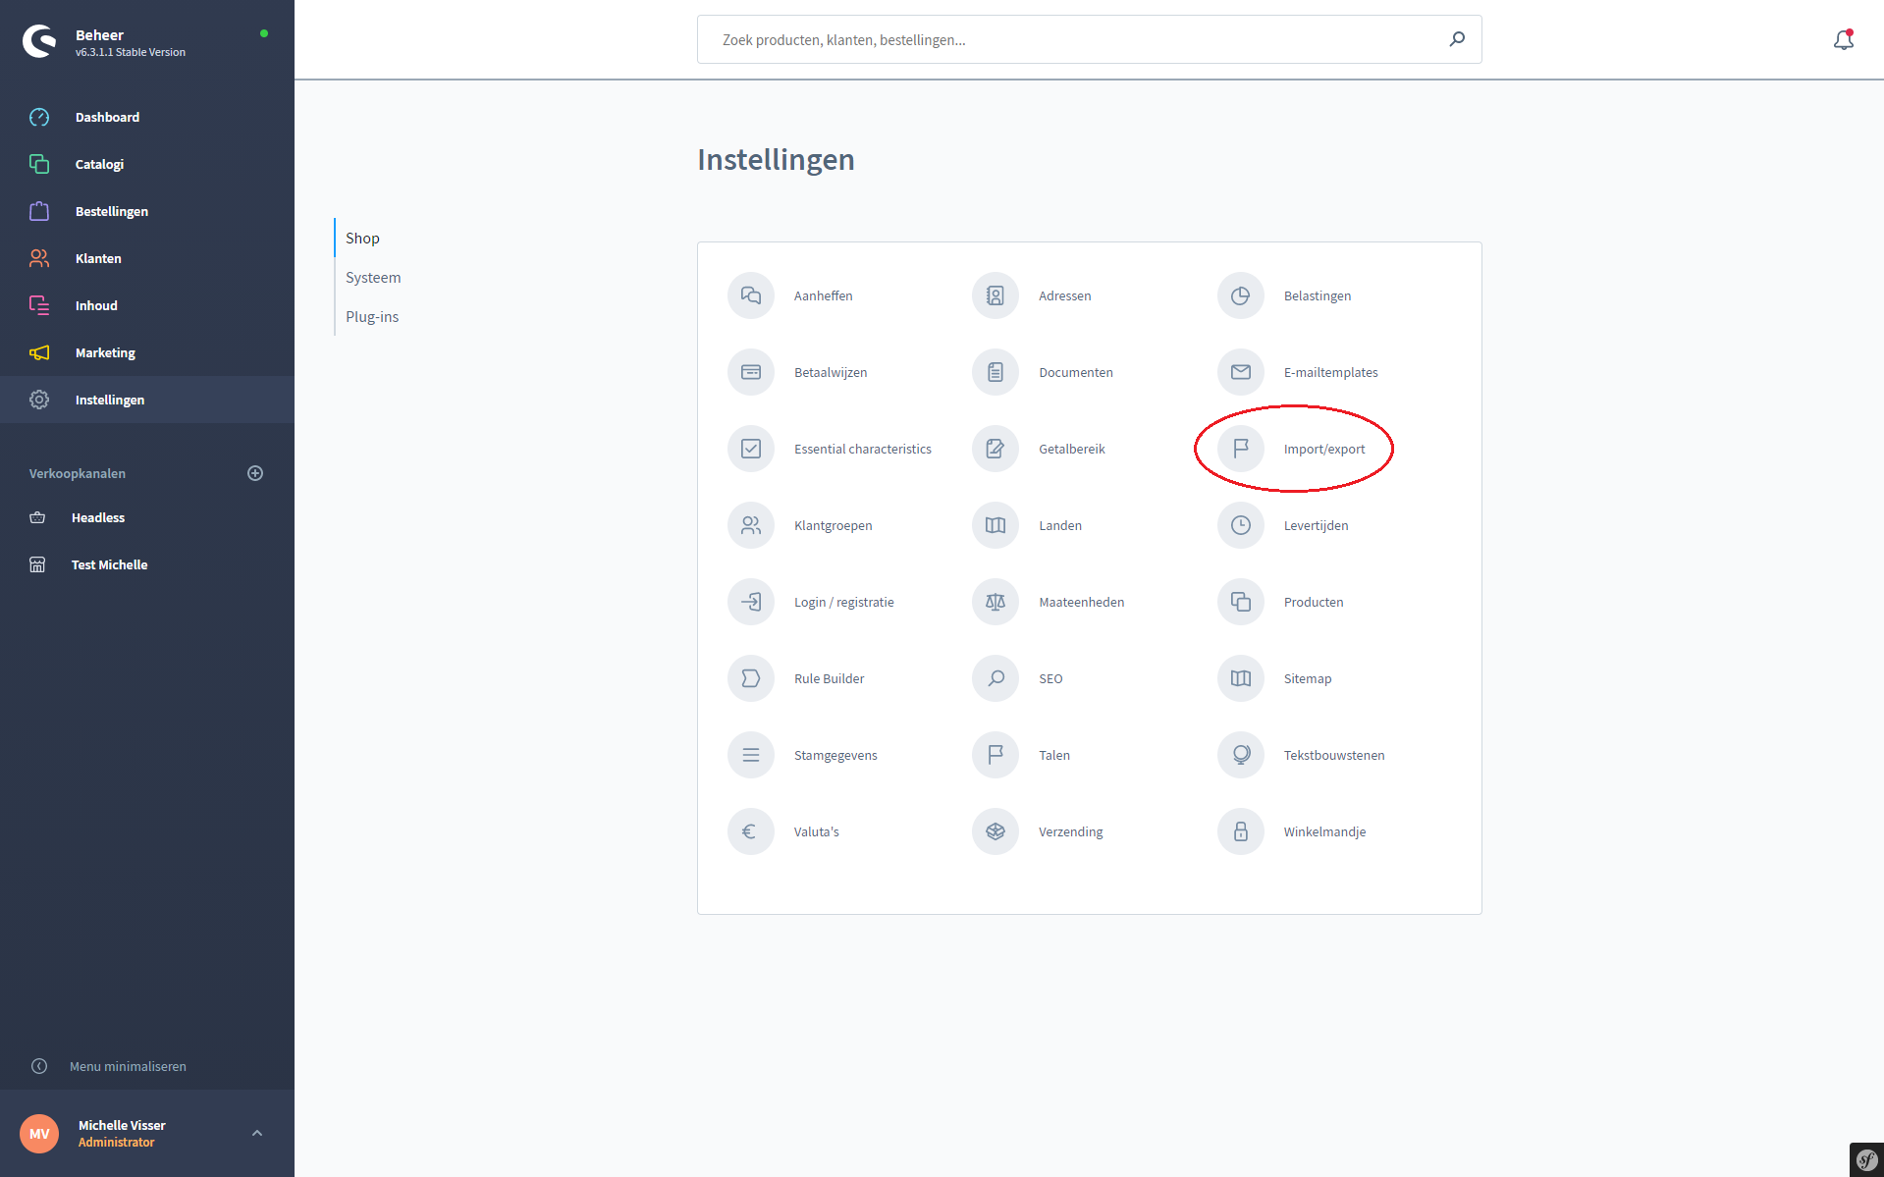Viewport: 1884px width, 1177px height.
Task: Click the notification bell icon
Action: pos(1843,40)
